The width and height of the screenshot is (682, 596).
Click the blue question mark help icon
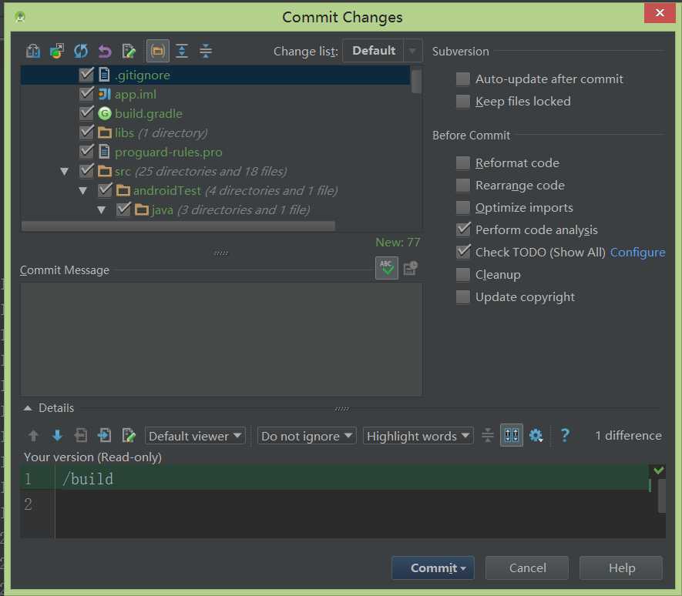(x=565, y=435)
